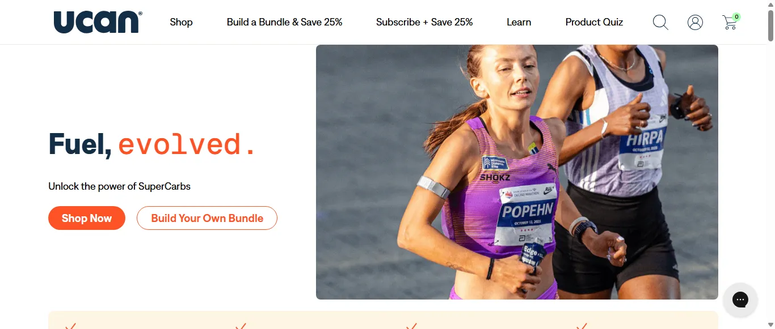
Task: Open the Shop menu
Action: point(181,22)
